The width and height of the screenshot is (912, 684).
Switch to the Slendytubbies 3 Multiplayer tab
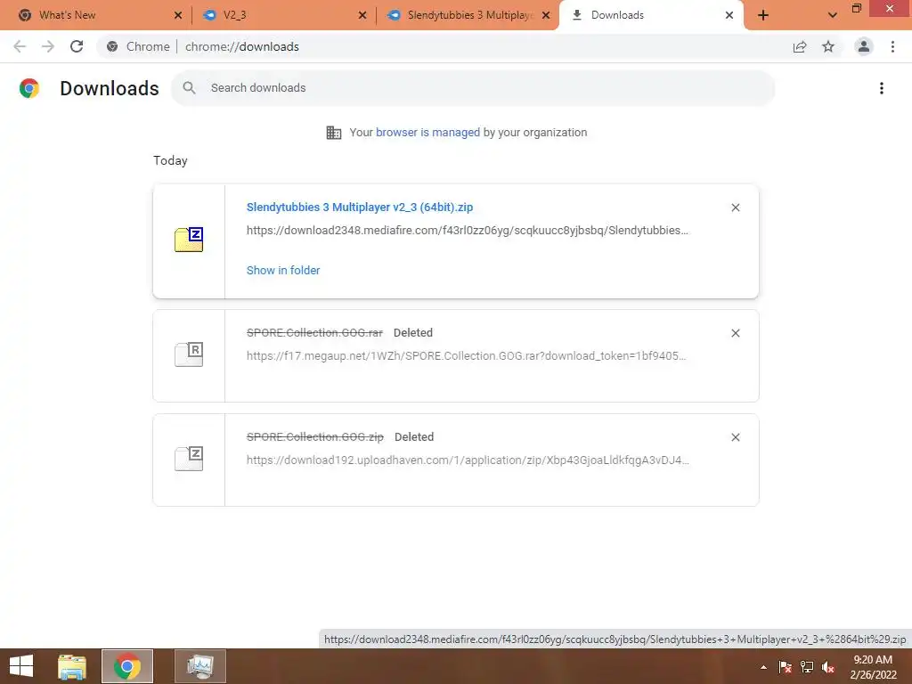[x=468, y=15]
